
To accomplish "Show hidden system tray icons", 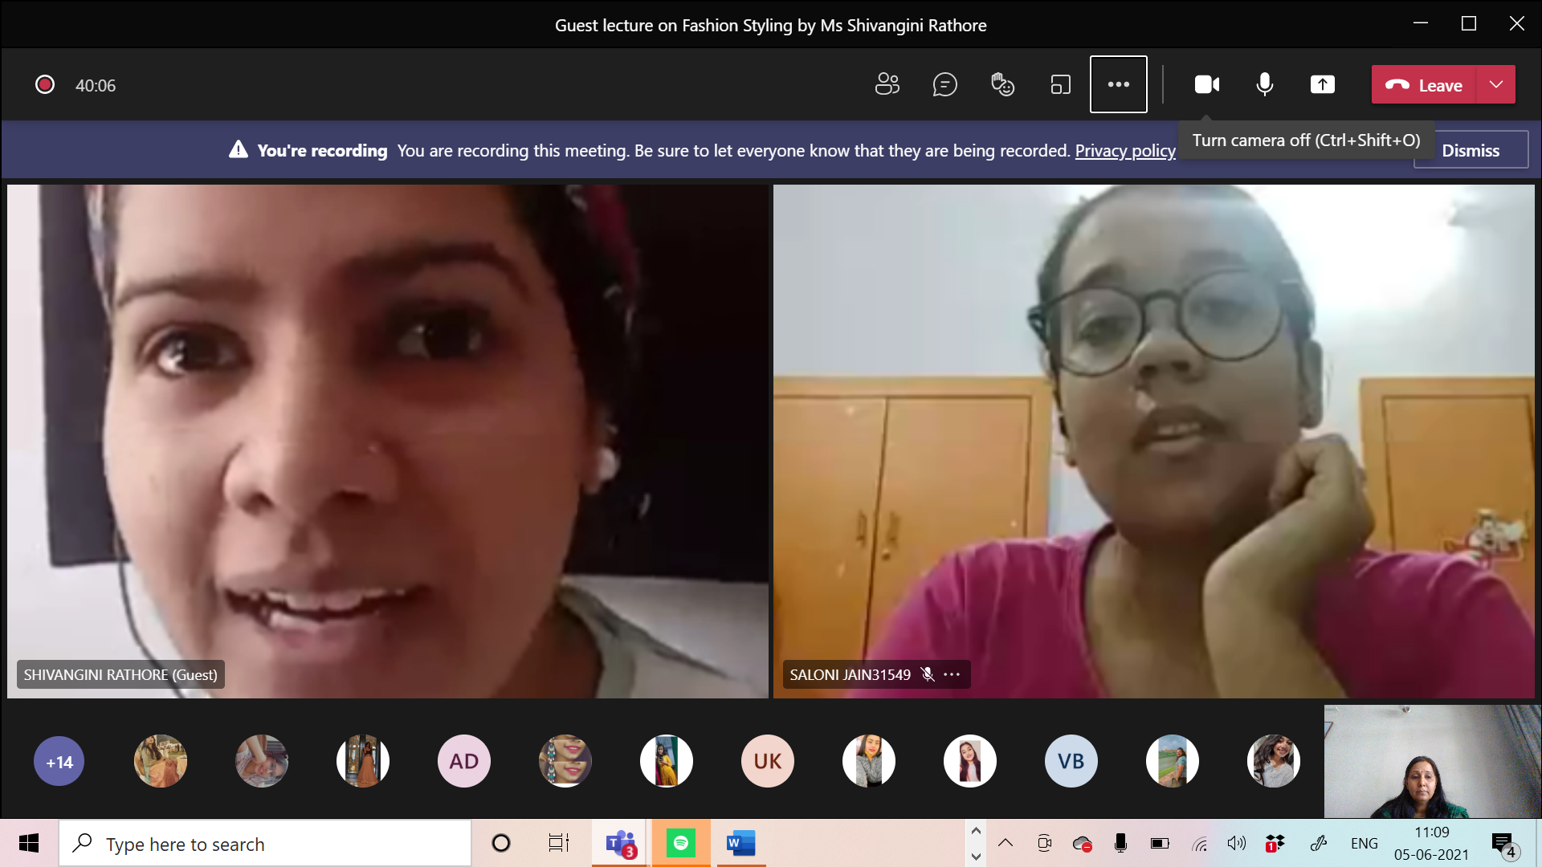I will 1006,843.
